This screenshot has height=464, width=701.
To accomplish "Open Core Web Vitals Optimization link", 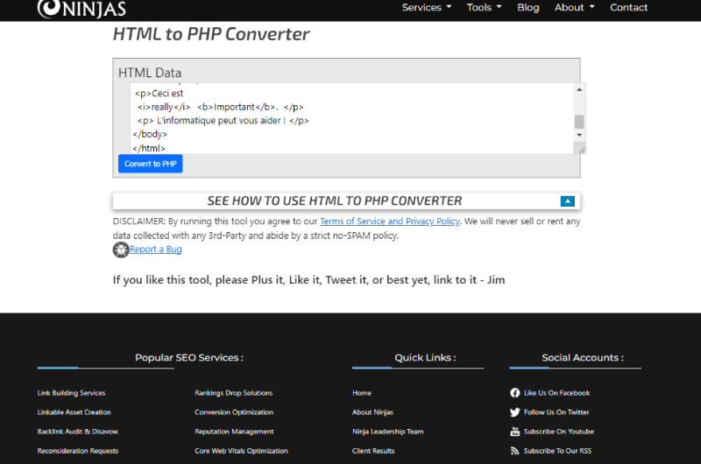I will (x=241, y=451).
